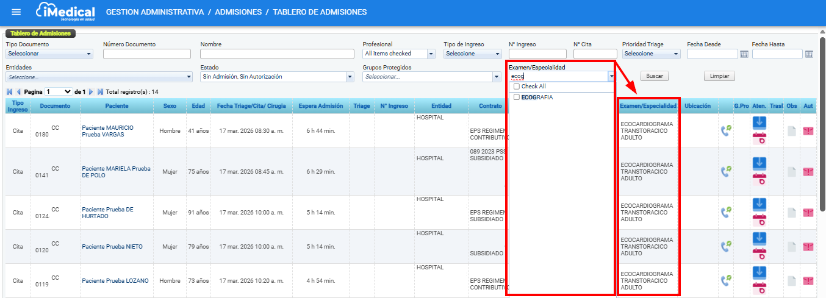The width and height of the screenshot is (826, 298).
Task: Click the pink authorization alert icon in first row
Action: [x=808, y=130]
